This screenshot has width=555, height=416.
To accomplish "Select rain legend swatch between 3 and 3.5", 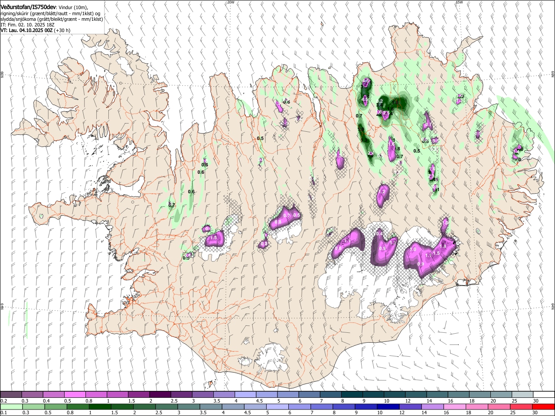I will (x=189, y=407).
